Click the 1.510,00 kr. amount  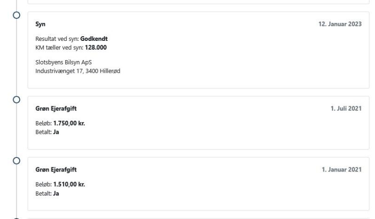pyautogui.click(x=69, y=185)
